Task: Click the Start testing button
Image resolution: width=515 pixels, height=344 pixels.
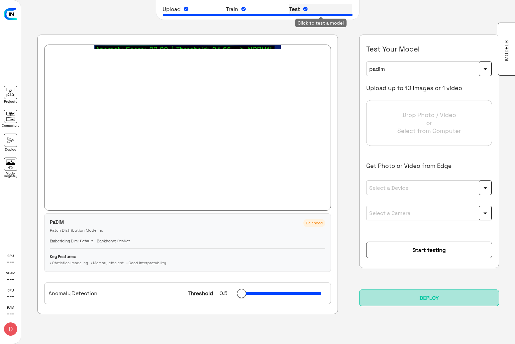Action: point(429,250)
